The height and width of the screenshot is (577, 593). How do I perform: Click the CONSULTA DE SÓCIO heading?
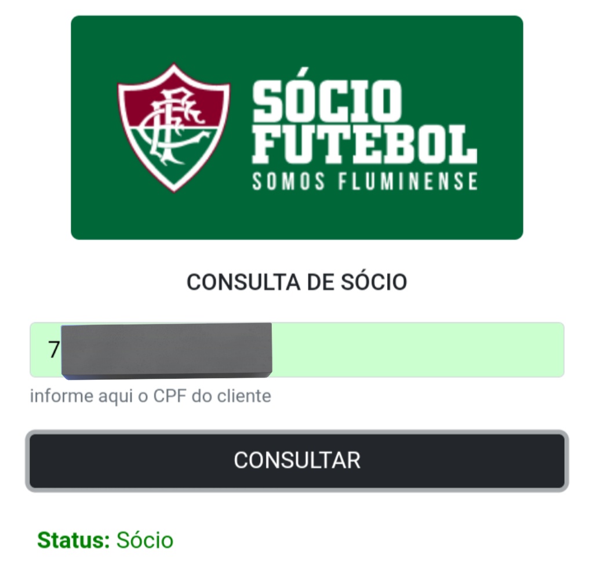(297, 282)
